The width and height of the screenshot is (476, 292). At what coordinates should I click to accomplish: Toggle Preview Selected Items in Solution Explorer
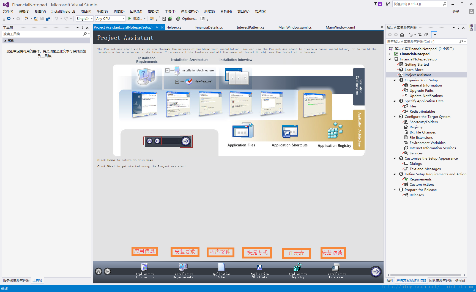click(x=434, y=35)
